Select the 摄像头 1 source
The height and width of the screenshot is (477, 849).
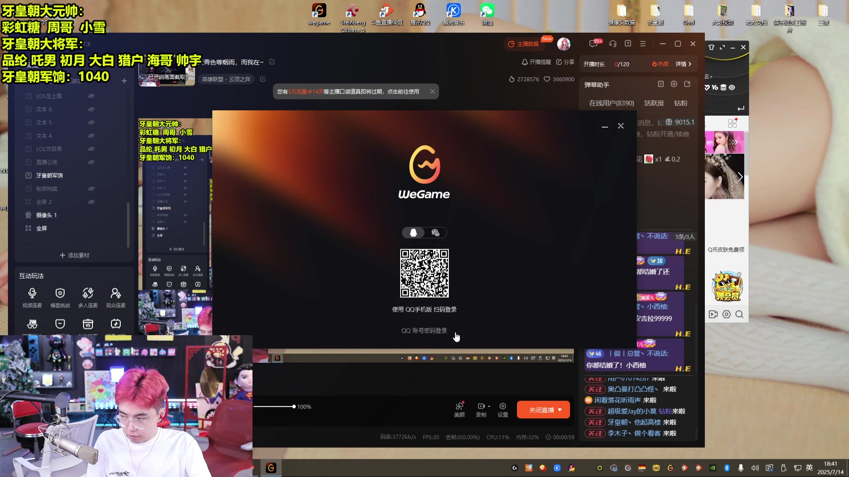[46, 215]
